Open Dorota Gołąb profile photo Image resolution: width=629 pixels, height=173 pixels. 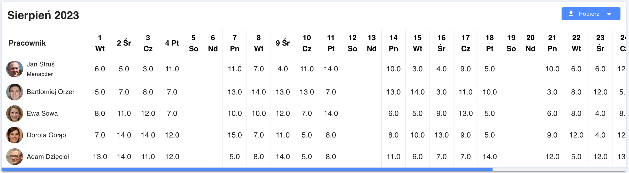point(14,135)
